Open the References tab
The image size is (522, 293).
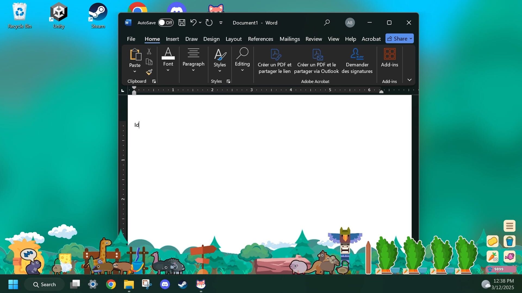click(260, 39)
